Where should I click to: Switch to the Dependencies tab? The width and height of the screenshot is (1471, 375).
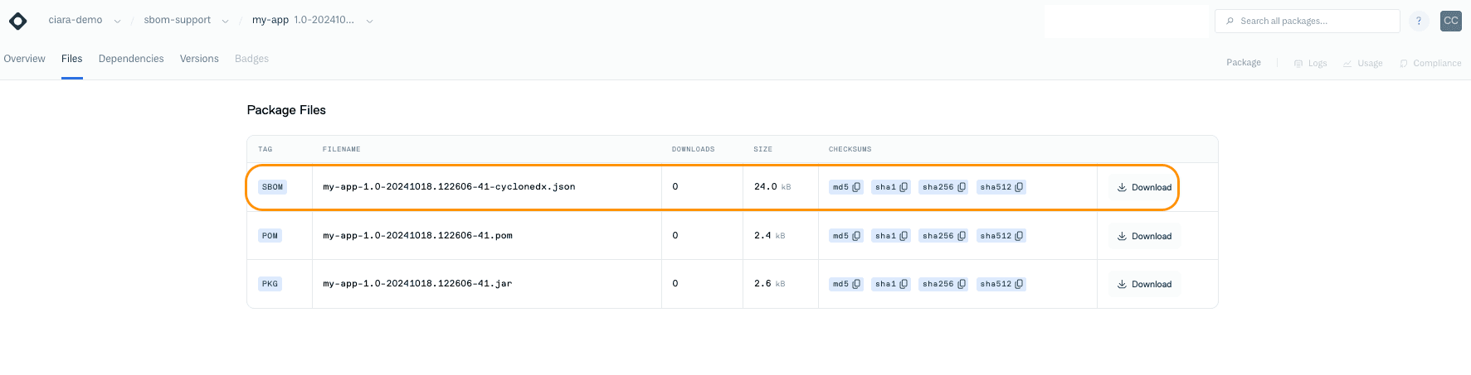[x=131, y=59]
